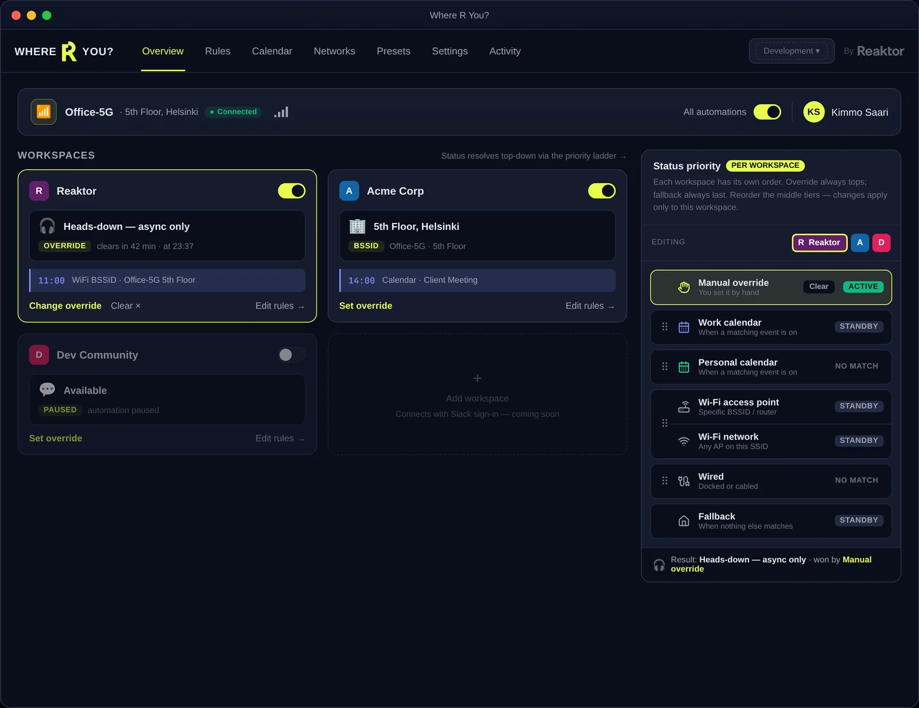Screen dimensions: 919x708
Task: Grab the Wired tier drag handle
Action: click(665, 480)
